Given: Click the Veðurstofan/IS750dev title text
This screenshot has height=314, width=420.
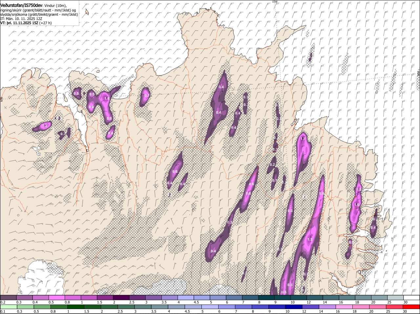Looking at the screenshot, I should pyautogui.click(x=21, y=5).
